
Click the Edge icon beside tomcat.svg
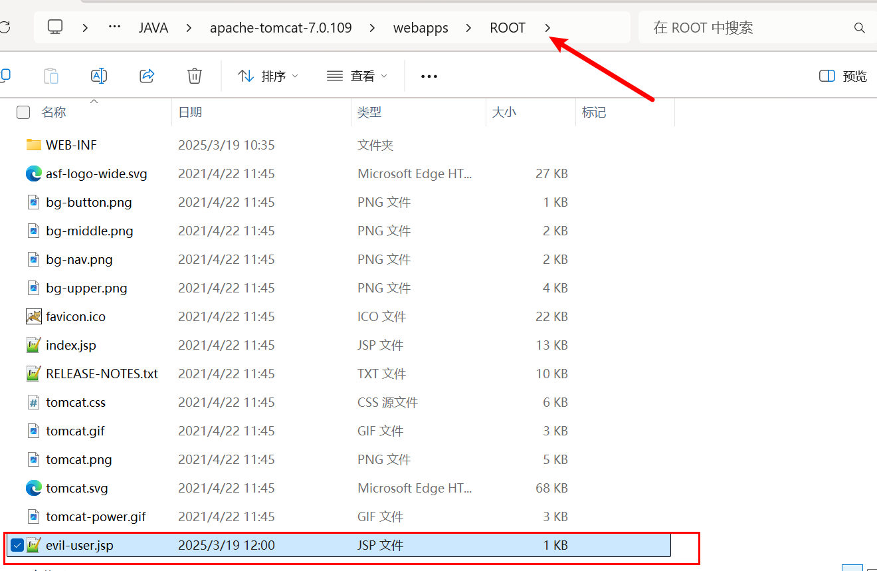click(33, 488)
